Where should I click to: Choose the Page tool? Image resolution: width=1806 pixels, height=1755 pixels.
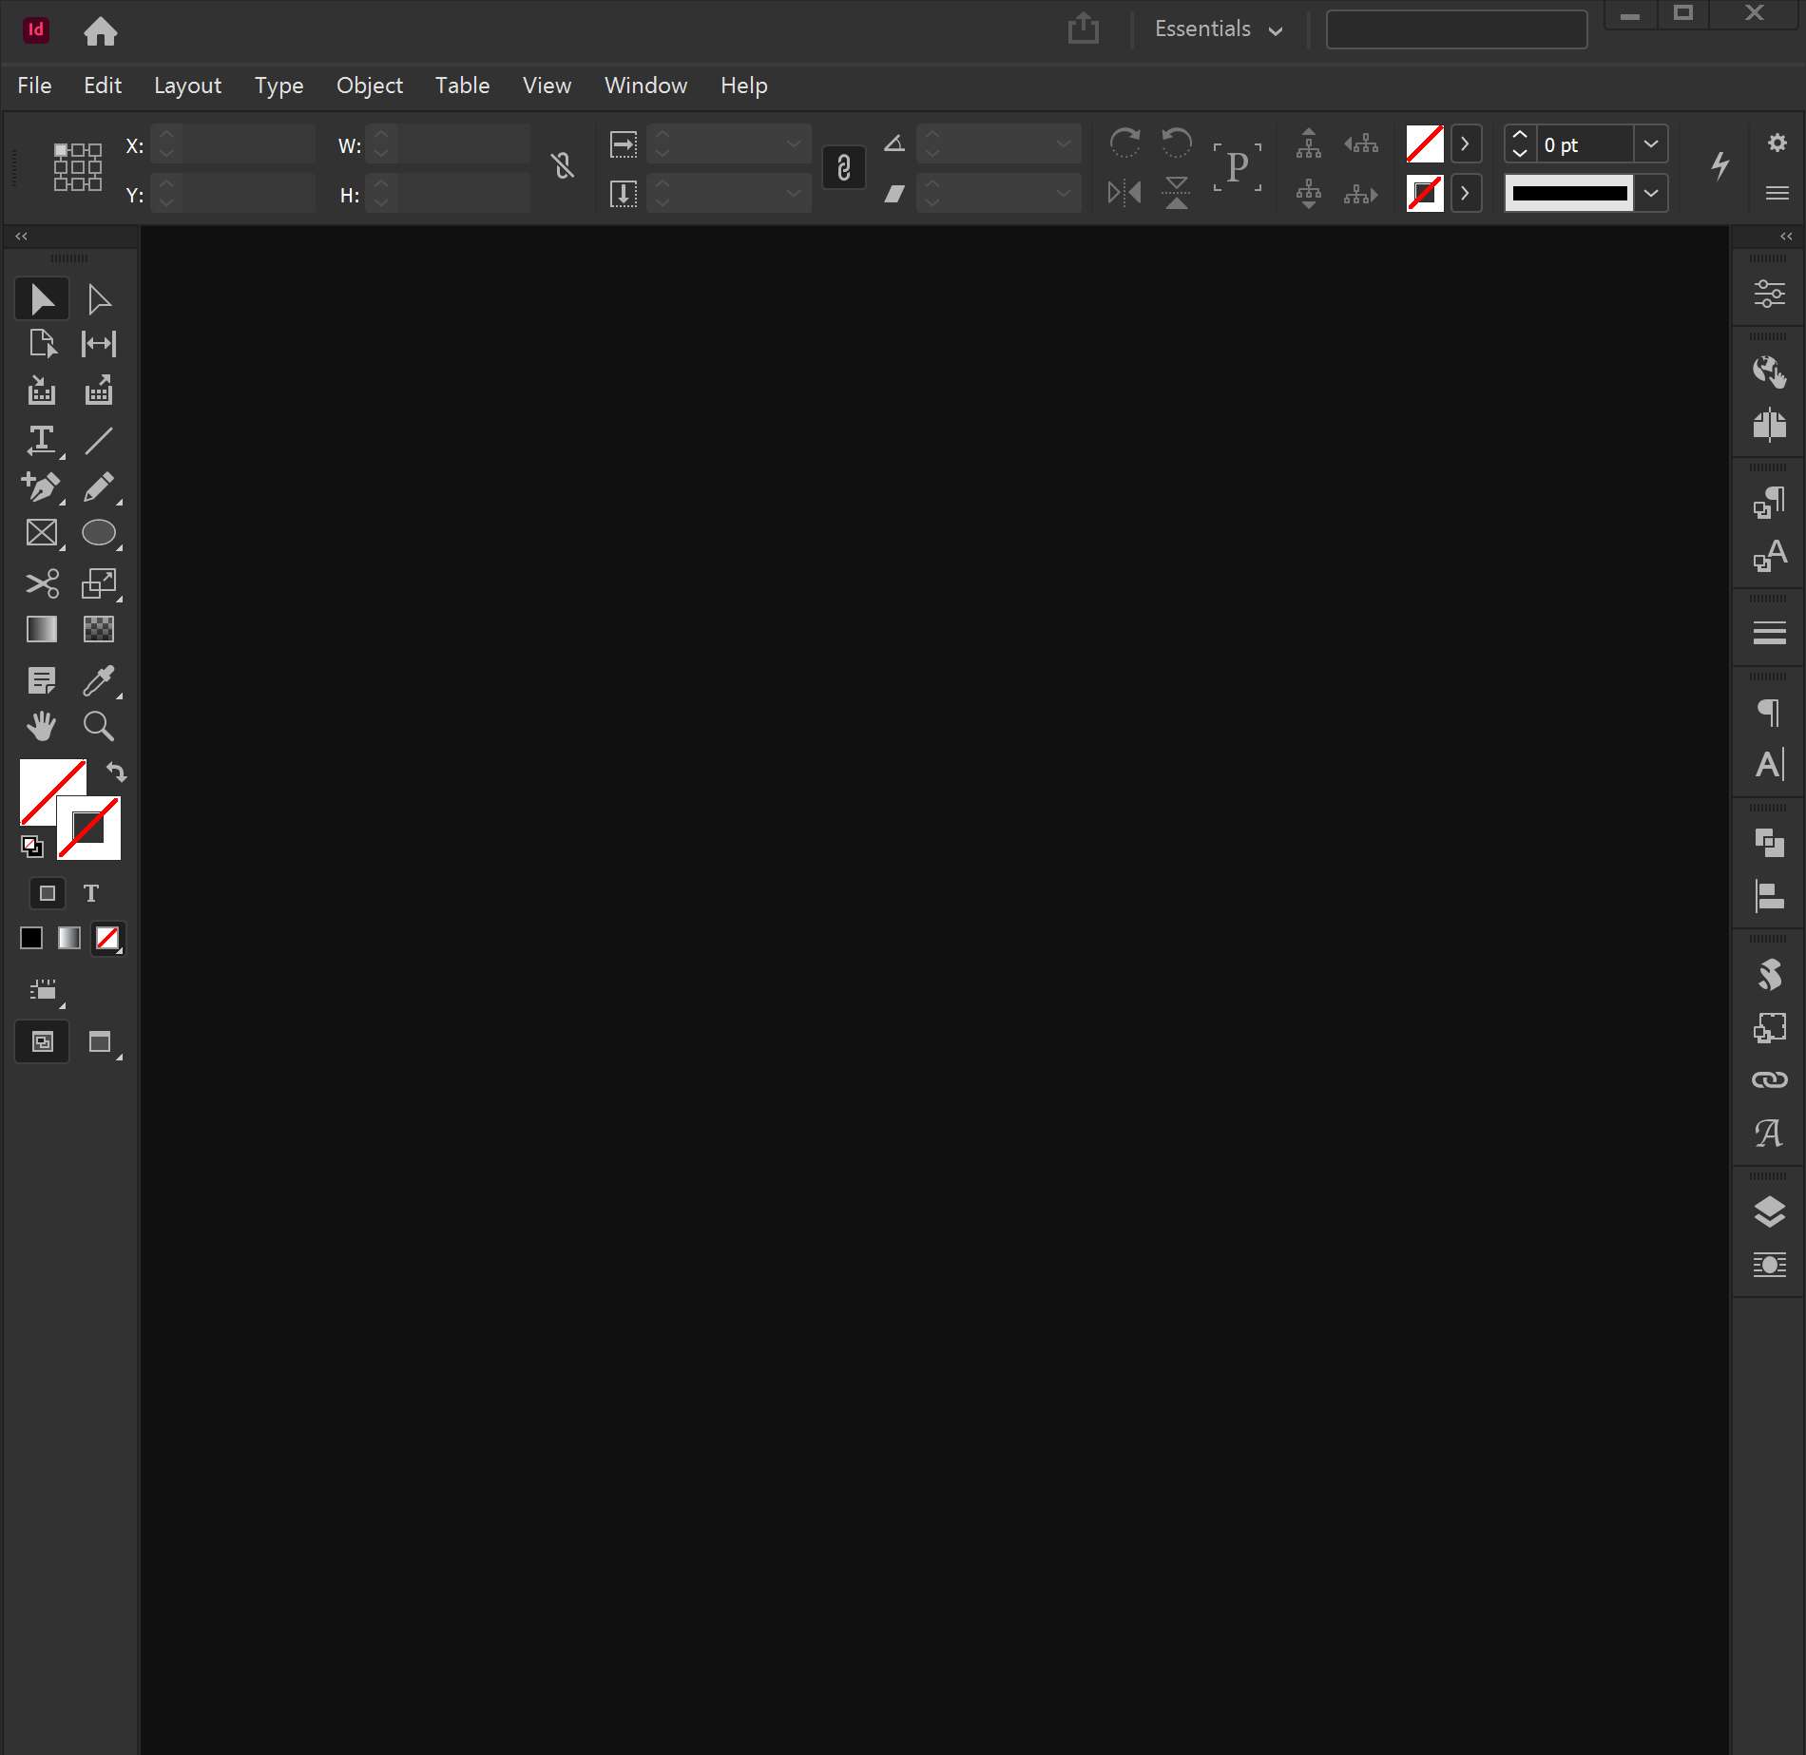[x=42, y=343]
